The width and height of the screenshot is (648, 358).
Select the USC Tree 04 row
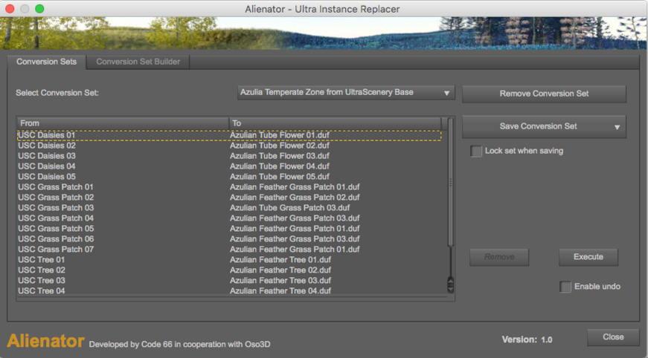(x=229, y=290)
